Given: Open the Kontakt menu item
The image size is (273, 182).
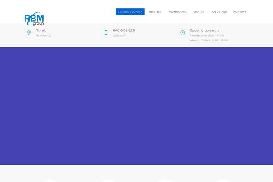Looking at the screenshot, I should pyautogui.click(x=240, y=12).
